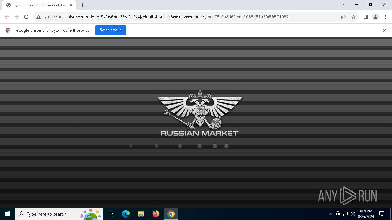
Task: Open the Chrome three-dot menu
Action: point(385,17)
